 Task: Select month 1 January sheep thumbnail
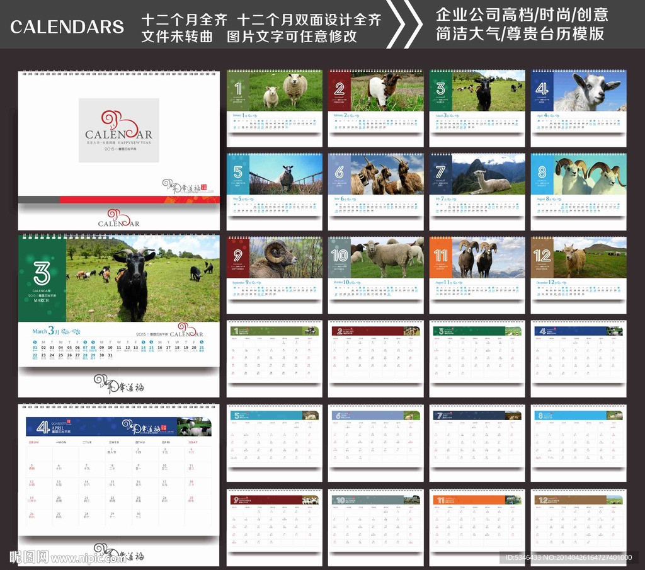pyautogui.click(x=275, y=108)
